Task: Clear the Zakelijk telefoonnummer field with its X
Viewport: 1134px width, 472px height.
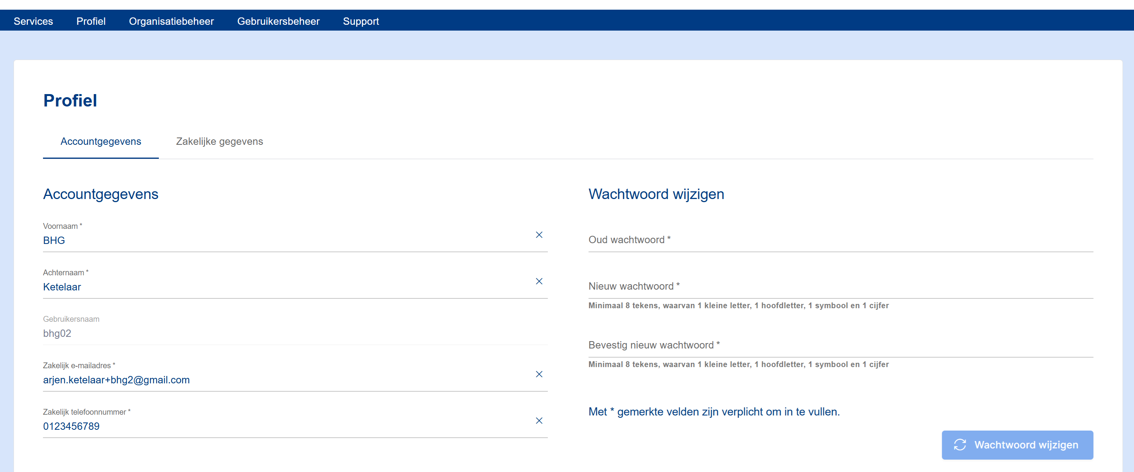Action: click(539, 421)
